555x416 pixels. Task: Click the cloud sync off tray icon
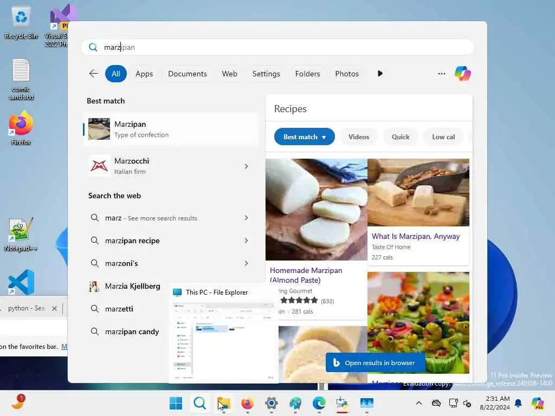tap(436, 403)
